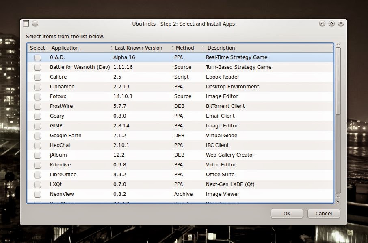Open the window menu icon in title bar
This screenshot has width=368, height=243.
(26, 24)
